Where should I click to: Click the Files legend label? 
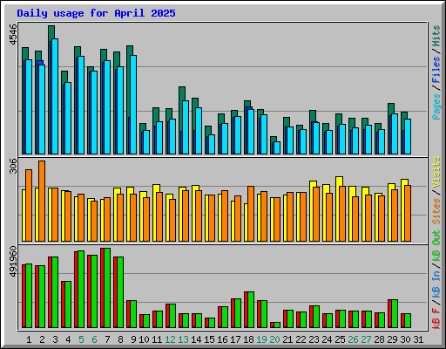436,70
